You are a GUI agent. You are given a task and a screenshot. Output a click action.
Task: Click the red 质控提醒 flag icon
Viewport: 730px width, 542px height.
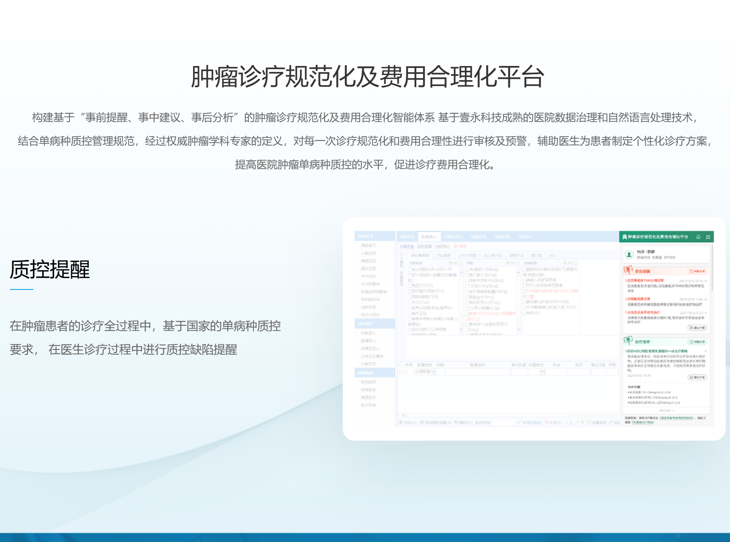628,270
